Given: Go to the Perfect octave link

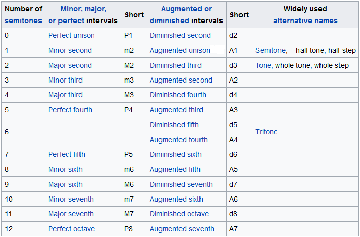Looking at the screenshot, I should click(x=71, y=229).
